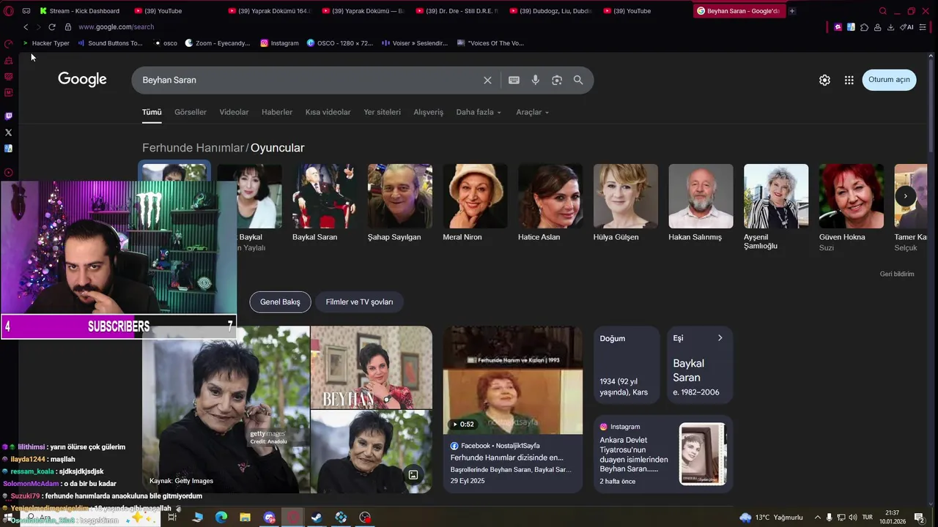The image size is (938, 527).
Task: Open the Google apps grid
Action: [x=849, y=80]
